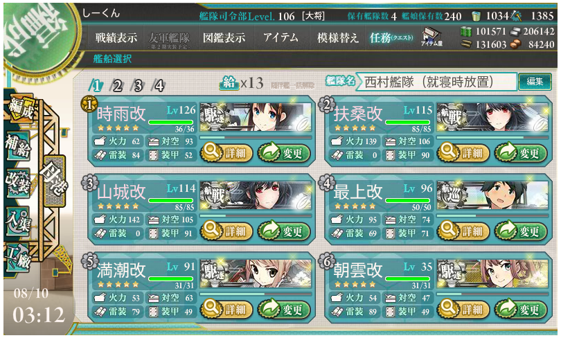
Task: Open the 改装 (remodel) sidebar icon
Action: [18, 183]
